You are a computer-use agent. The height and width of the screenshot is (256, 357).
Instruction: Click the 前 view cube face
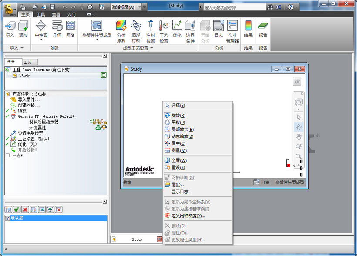297,82
